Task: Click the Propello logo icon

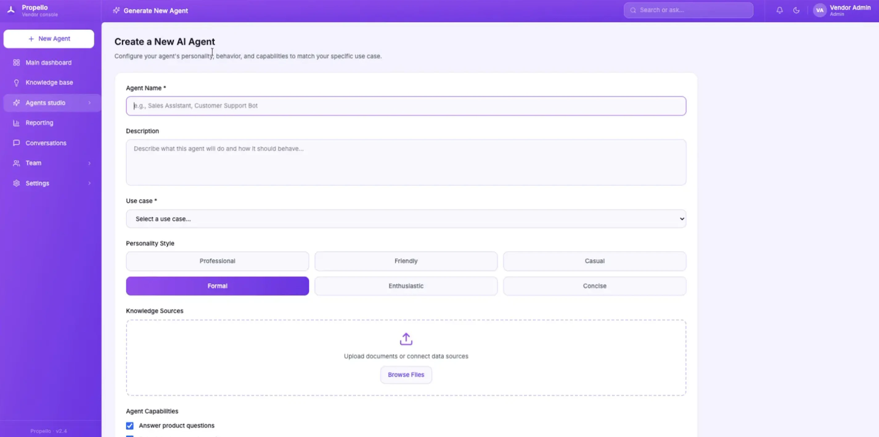Action: coord(11,10)
